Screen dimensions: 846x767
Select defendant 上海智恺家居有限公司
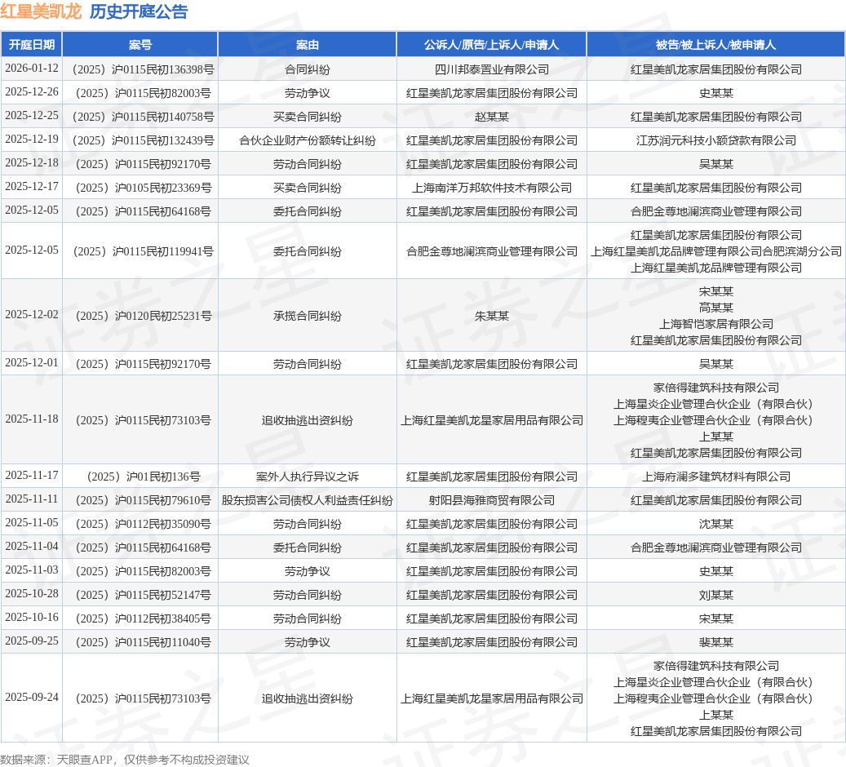715,324
